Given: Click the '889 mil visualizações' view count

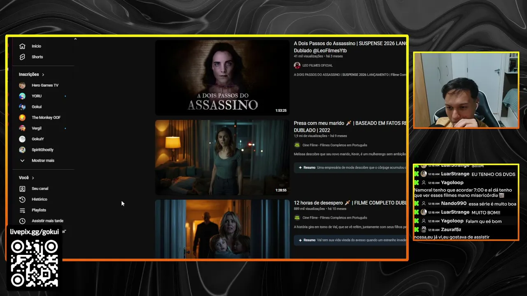Looking at the screenshot, I should pyautogui.click(x=310, y=209).
